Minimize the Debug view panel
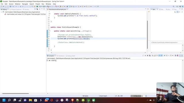 pos(42,9)
